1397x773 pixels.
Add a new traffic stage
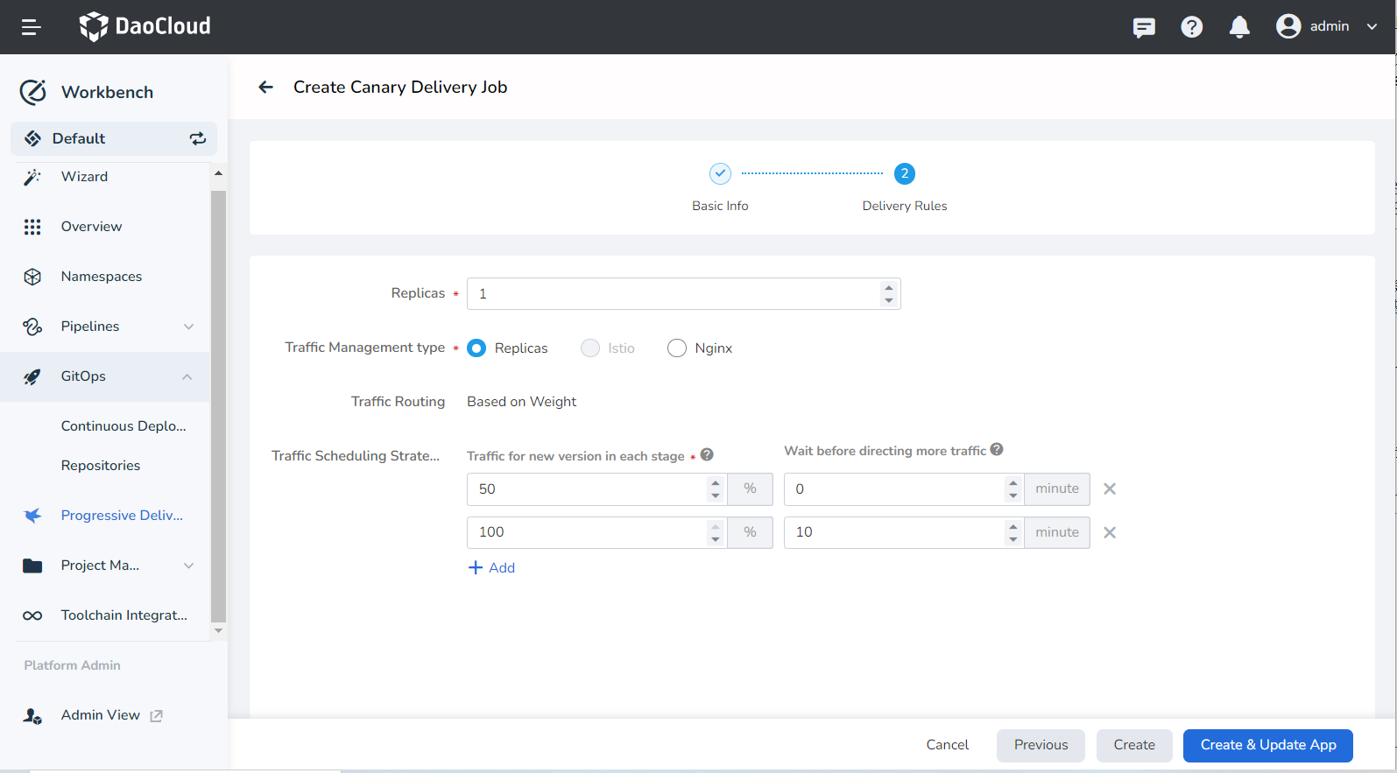(x=492, y=568)
